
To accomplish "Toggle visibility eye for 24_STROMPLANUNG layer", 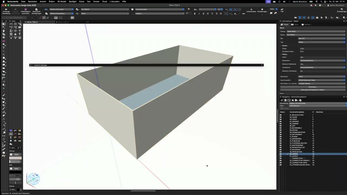I will [x=281, y=165].
